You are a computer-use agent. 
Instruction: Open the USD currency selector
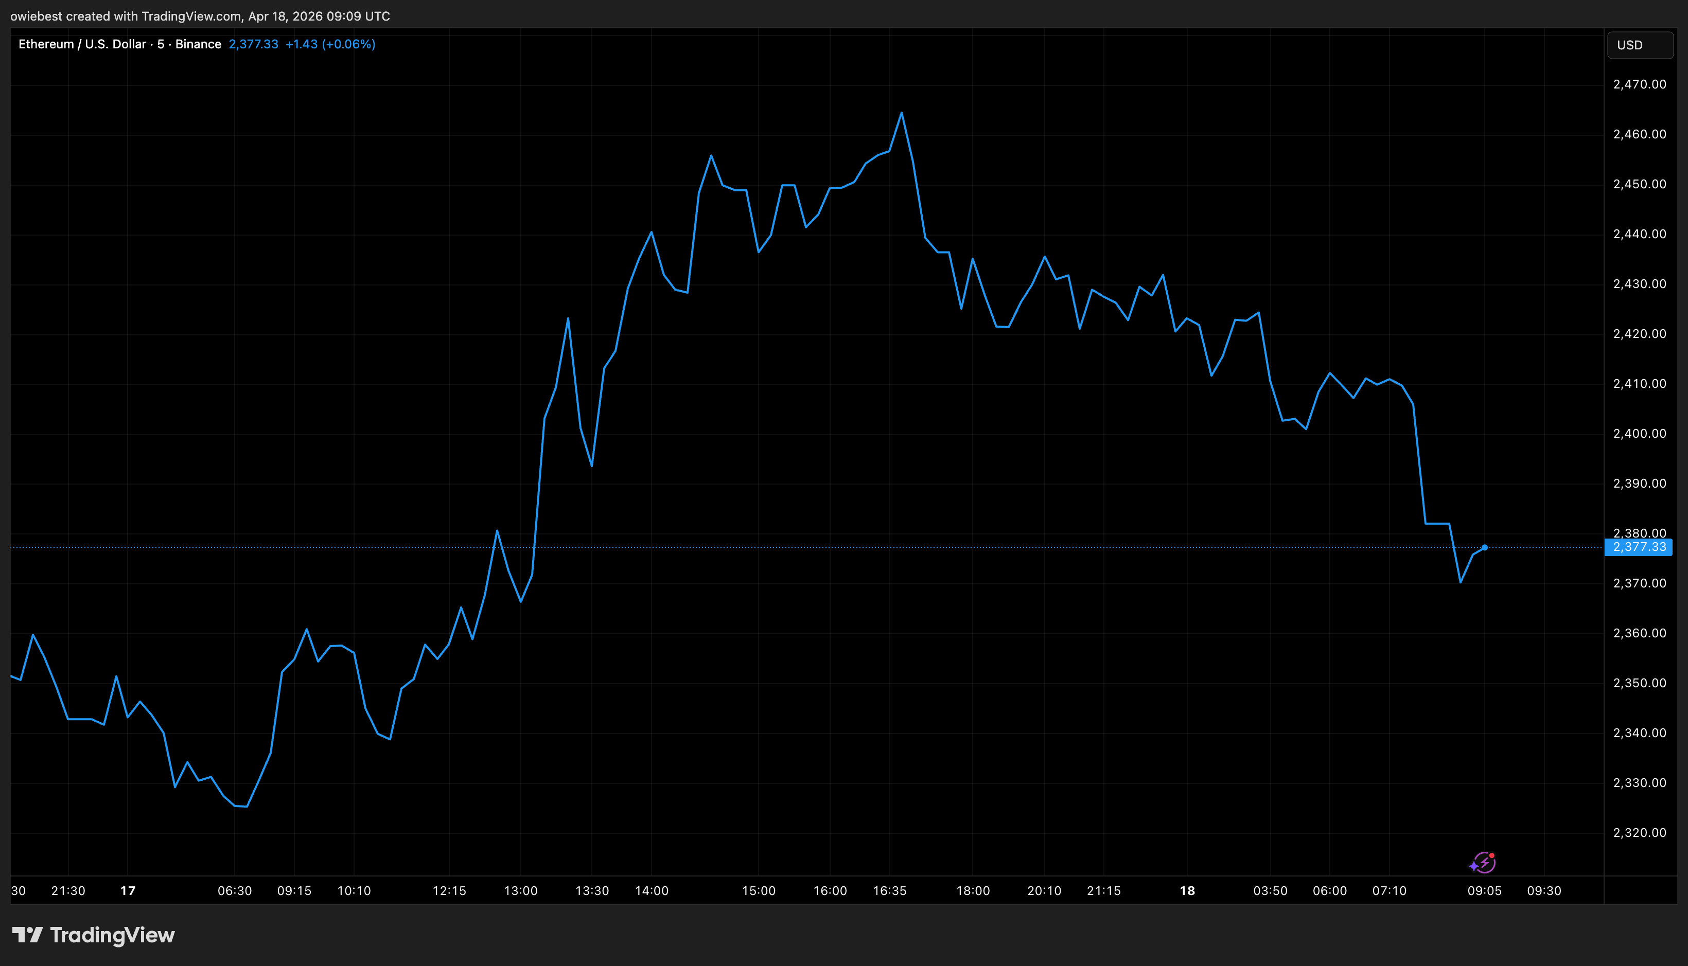click(x=1639, y=45)
